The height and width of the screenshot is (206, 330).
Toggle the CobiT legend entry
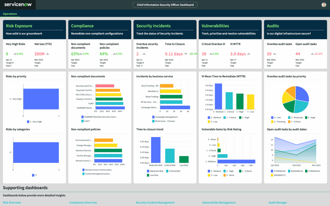[87, 121]
